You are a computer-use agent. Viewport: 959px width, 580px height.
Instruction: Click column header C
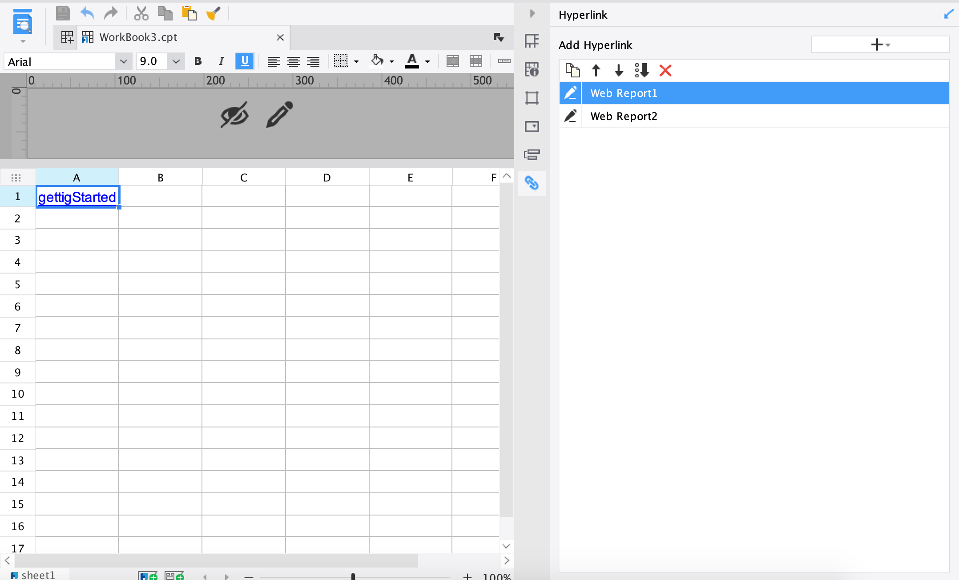pyautogui.click(x=244, y=177)
